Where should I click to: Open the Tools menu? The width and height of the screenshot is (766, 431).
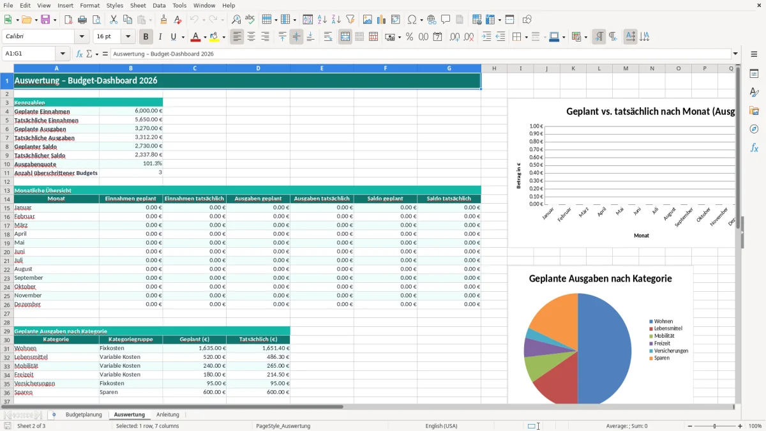[x=179, y=5]
